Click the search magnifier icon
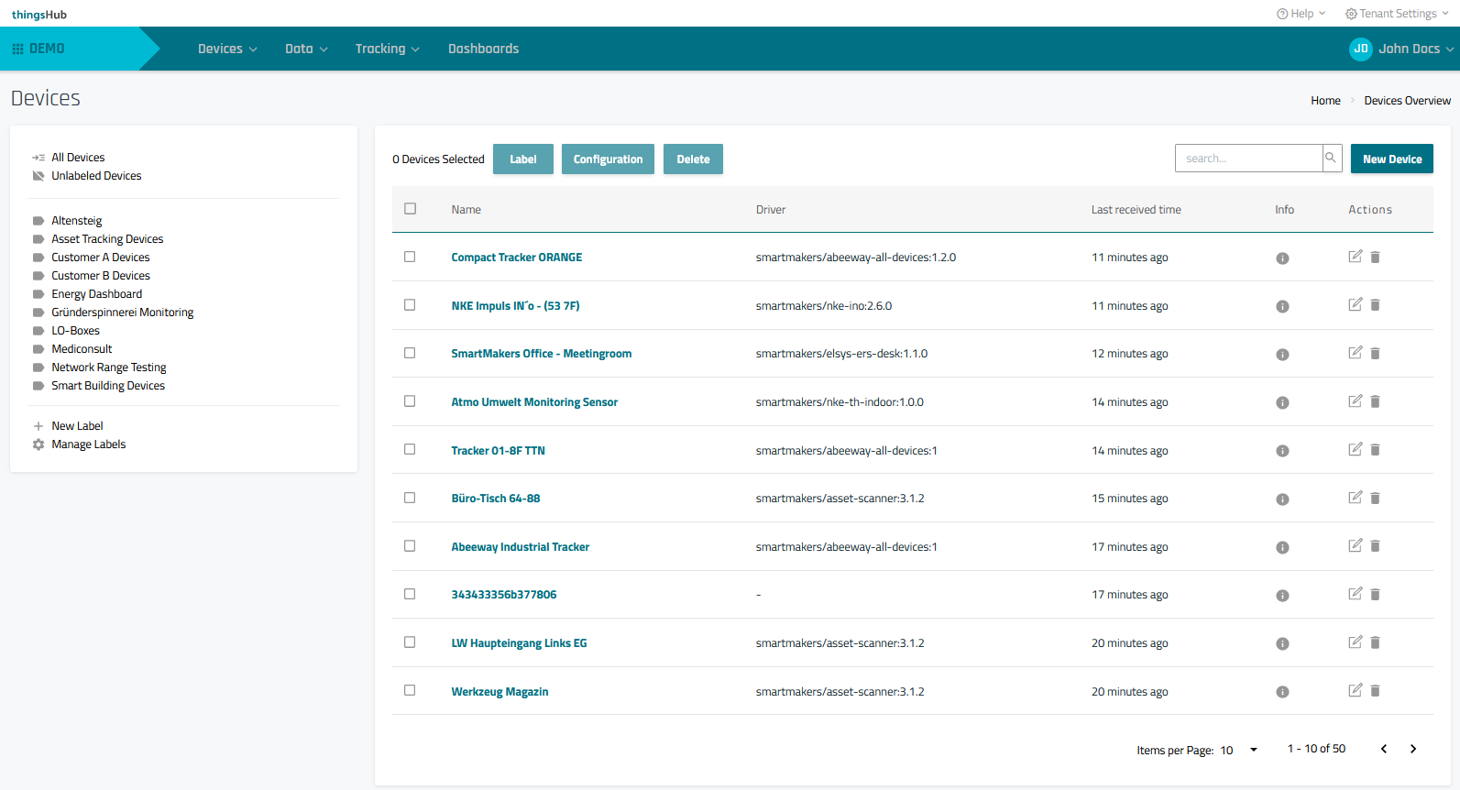This screenshot has width=1460, height=790. [1331, 159]
